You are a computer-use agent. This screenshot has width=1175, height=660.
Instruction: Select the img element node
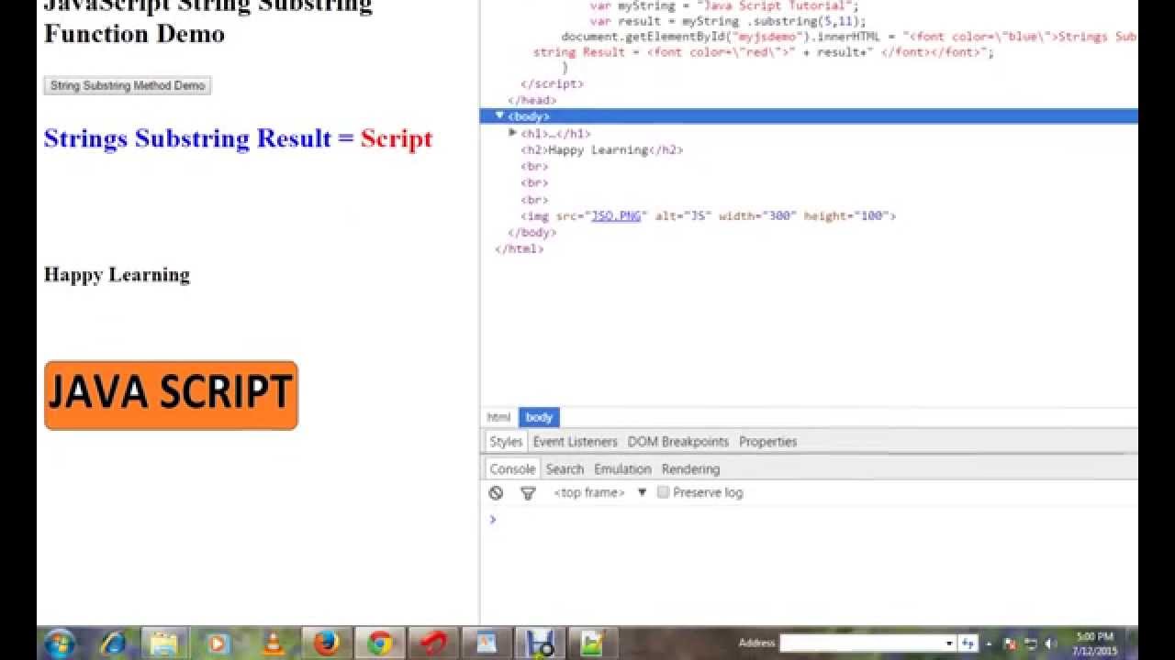coord(708,215)
